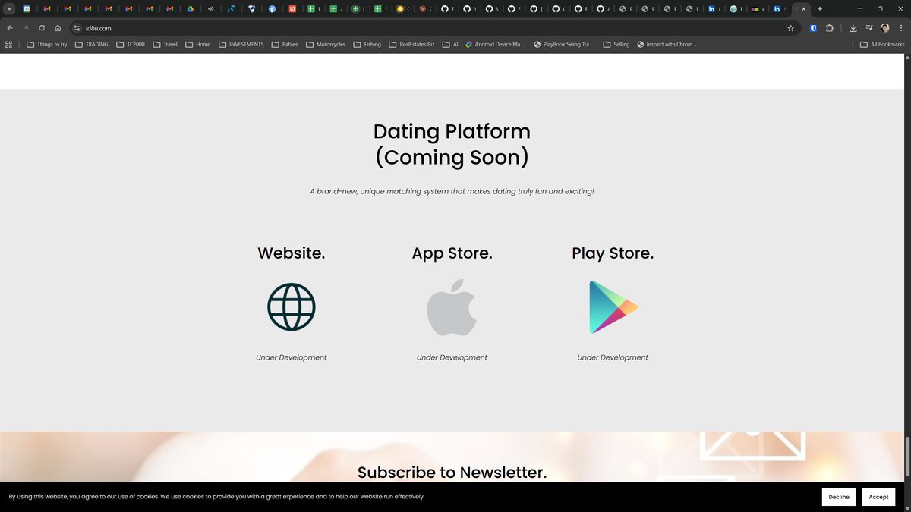Open the Bitwarden shield extension
Screen dimensions: 911x512
pyautogui.click(x=813, y=28)
